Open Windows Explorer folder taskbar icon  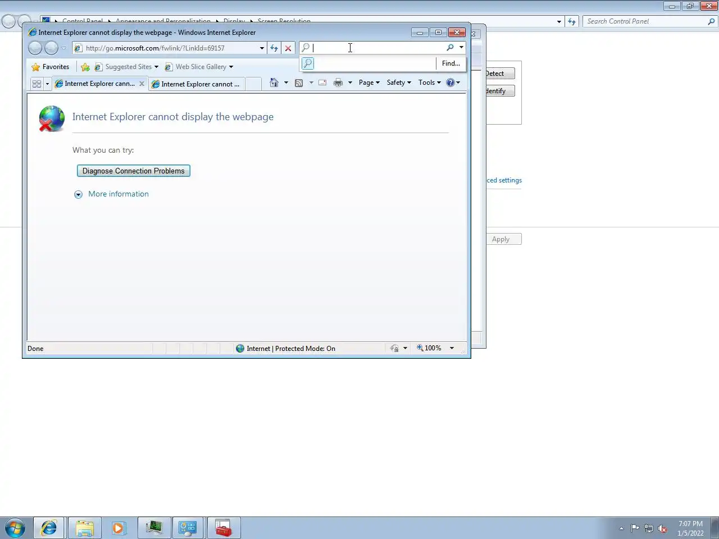[x=84, y=528]
